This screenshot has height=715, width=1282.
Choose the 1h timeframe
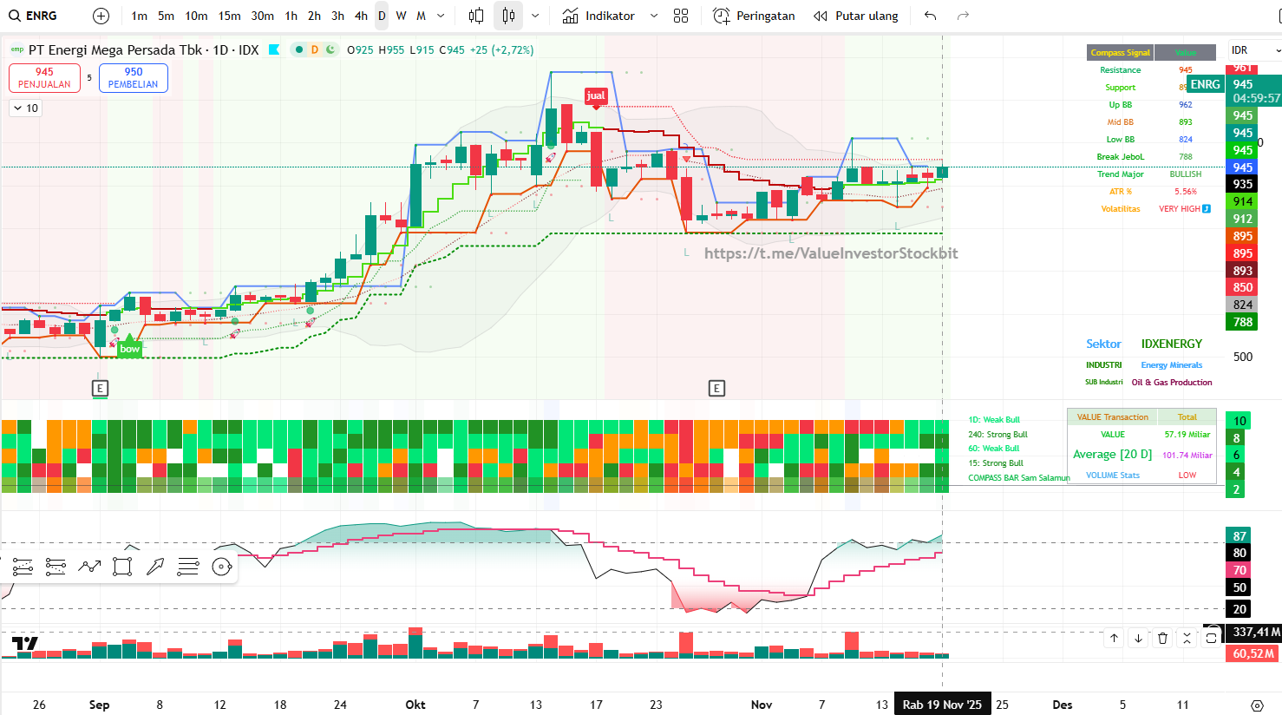tap(291, 16)
